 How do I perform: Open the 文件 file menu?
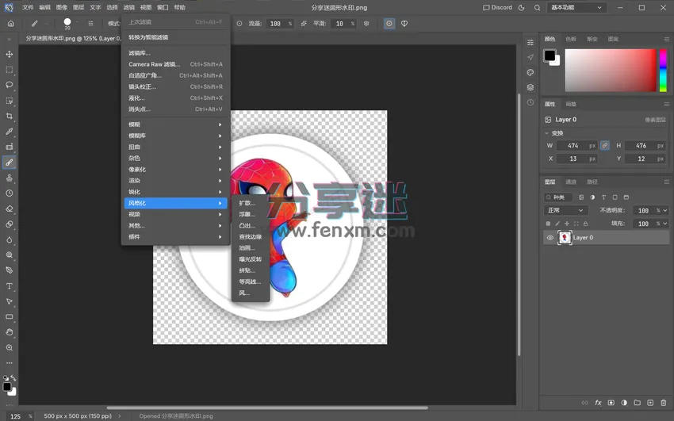28,8
